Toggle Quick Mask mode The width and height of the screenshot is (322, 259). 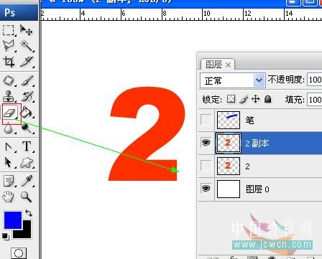(x=19, y=253)
